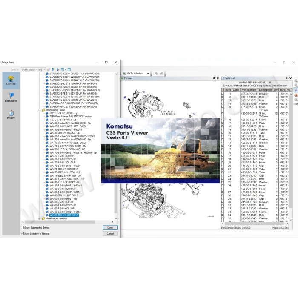The image size is (298, 298).
Task: Click book icon beside WA500-6 S/N H60051 - Up
Action: pos(47,199)
